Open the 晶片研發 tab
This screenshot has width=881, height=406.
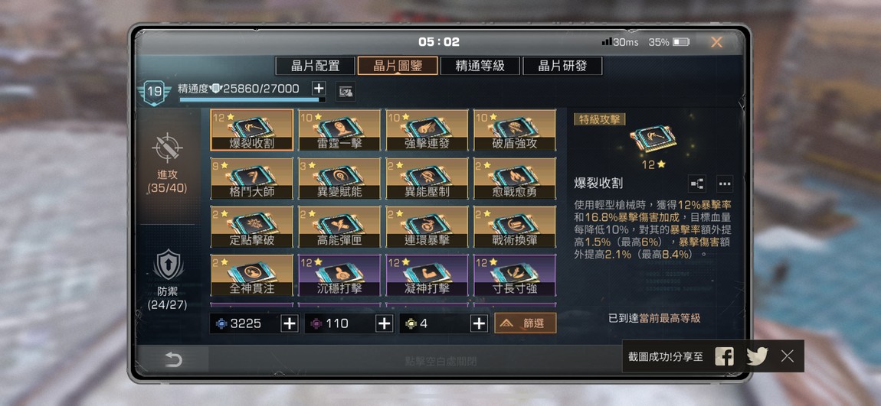tap(562, 66)
